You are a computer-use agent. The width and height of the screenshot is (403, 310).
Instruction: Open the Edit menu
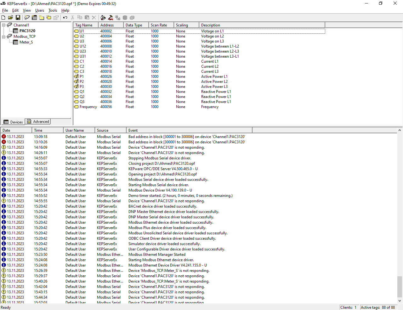coord(15,10)
